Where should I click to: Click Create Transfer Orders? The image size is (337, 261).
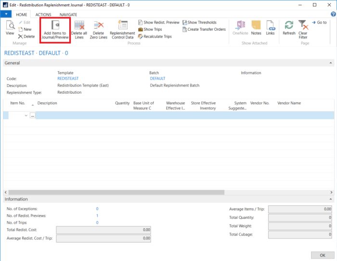(204, 29)
